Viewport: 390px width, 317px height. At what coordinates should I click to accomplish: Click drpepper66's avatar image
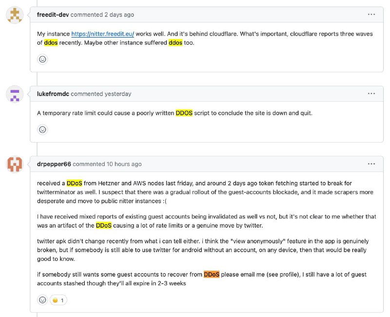tap(14, 164)
